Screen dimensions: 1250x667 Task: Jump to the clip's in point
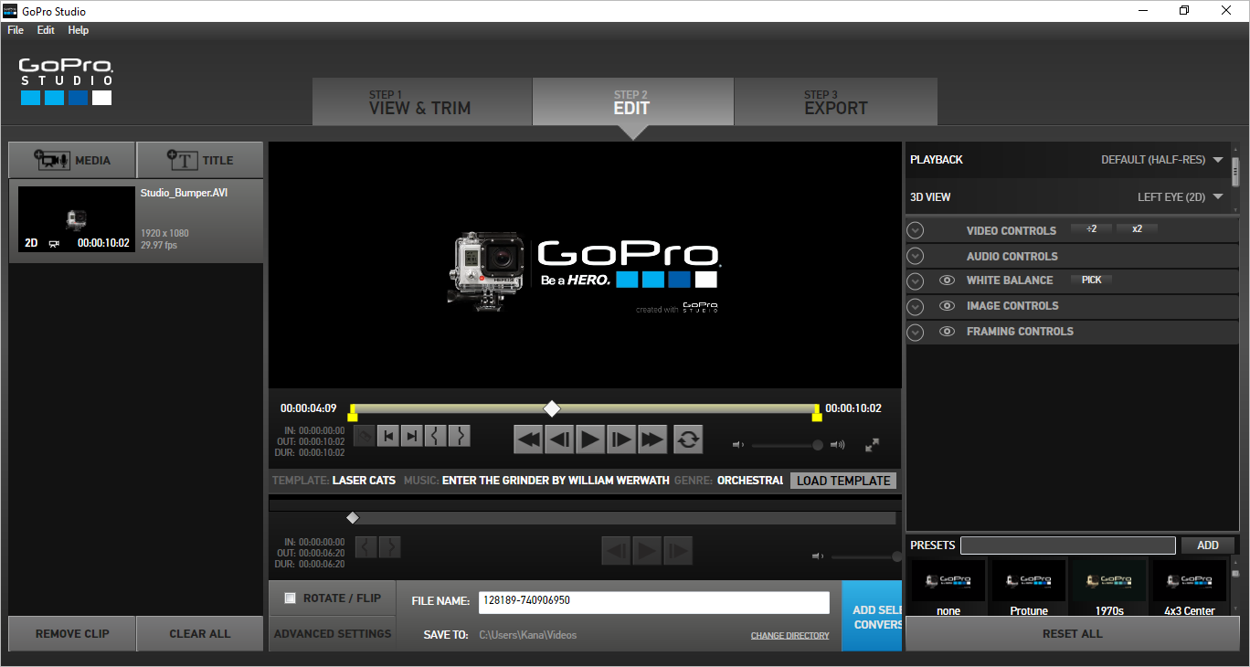pos(388,436)
